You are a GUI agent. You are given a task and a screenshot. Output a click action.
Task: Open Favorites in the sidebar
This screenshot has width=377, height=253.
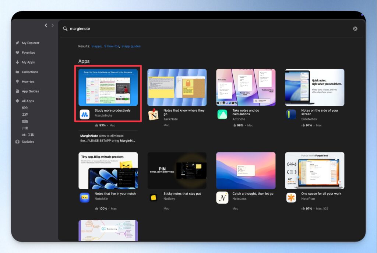28,52
